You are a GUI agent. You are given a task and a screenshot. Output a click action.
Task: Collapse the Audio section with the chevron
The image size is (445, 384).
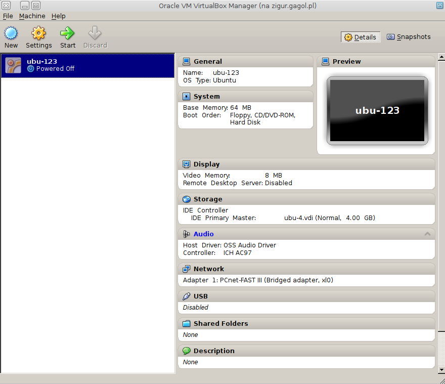[x=427, y=234]
